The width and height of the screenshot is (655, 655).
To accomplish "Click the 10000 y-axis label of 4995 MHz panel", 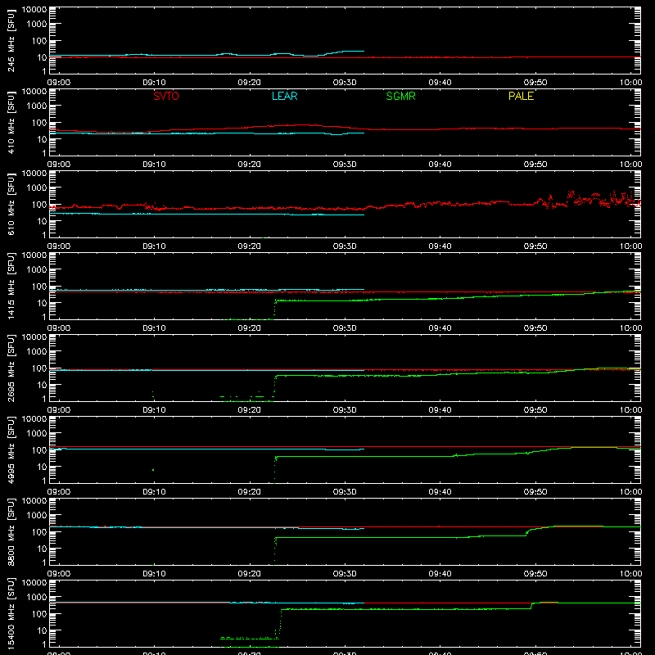I will click(x=34, y=419).
